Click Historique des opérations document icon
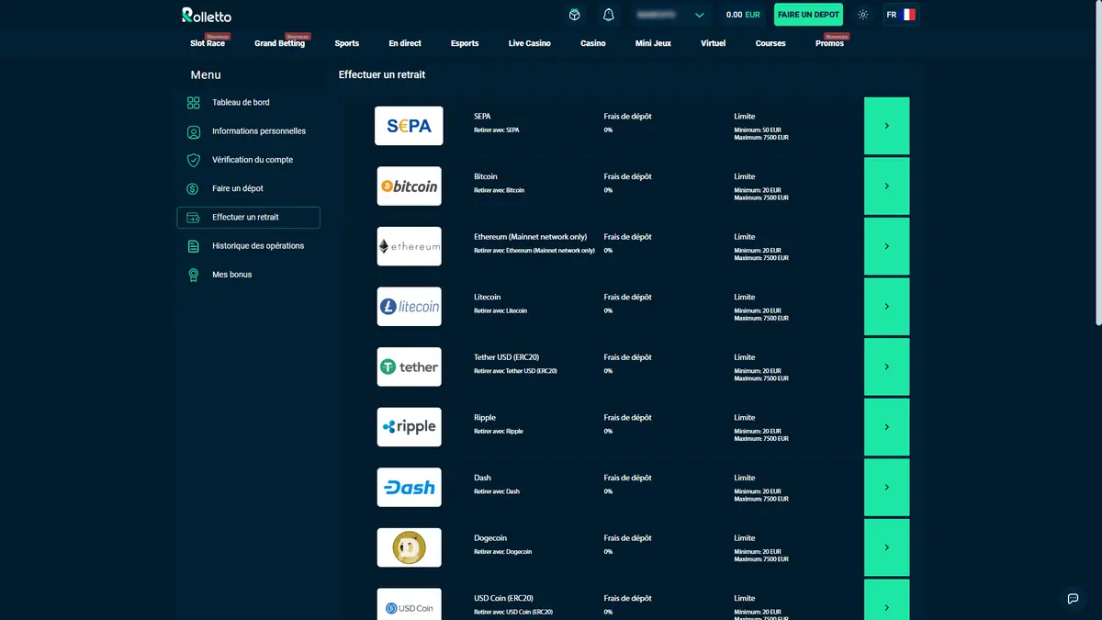Image resolution: width=1102 pixels, height=620 pixels. coord(193,246)
